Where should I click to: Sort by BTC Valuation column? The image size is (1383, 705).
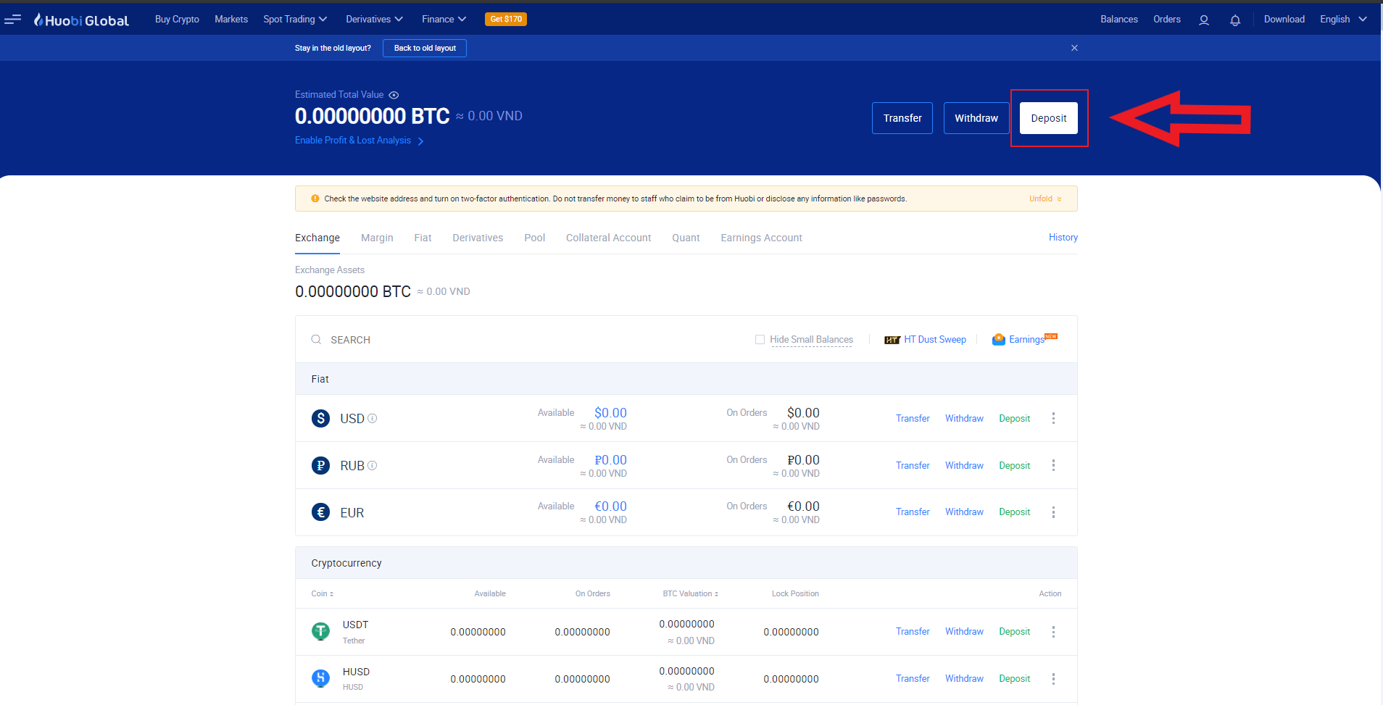coord(690,593)
